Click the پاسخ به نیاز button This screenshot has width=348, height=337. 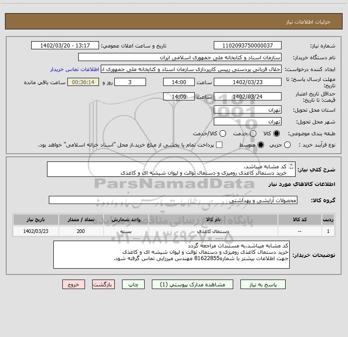click(263, 285)
